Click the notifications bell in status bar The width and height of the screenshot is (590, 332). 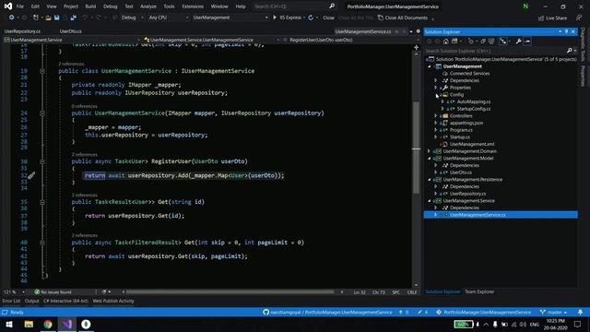point(580,312)
